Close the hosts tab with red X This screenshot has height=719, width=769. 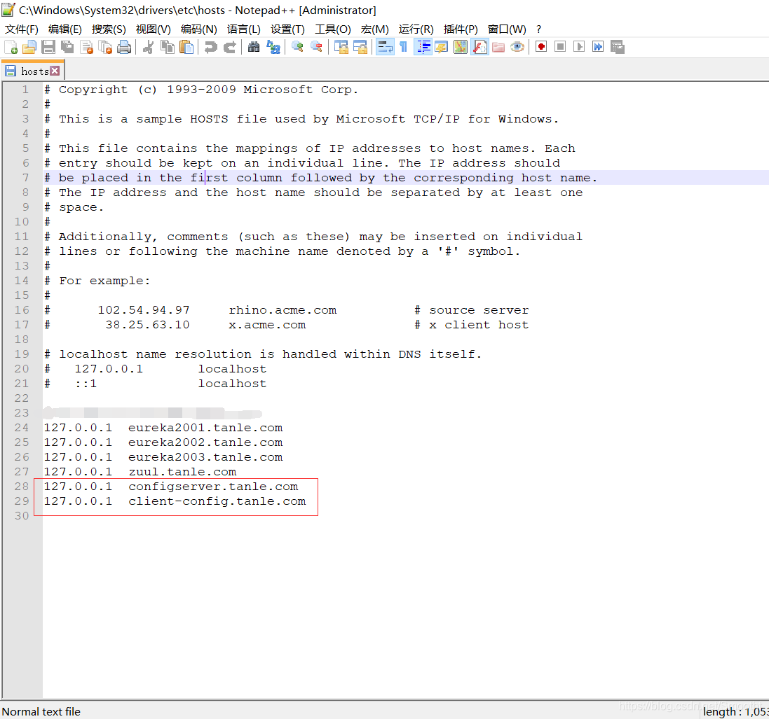click(55, 71)
